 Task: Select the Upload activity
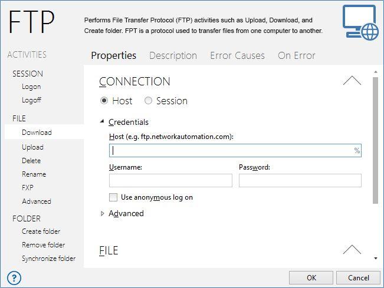pyautogui.click(x=32, y=147)
